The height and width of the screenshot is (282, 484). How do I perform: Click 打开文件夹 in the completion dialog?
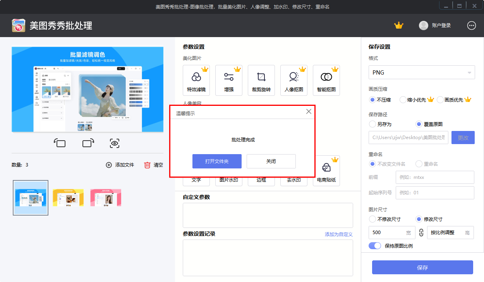217,161
